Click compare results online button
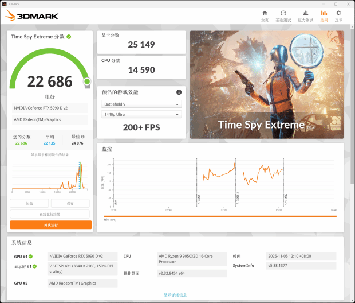Screen dimensions: 355x303 pyautogui.click(x=50, y=214)
